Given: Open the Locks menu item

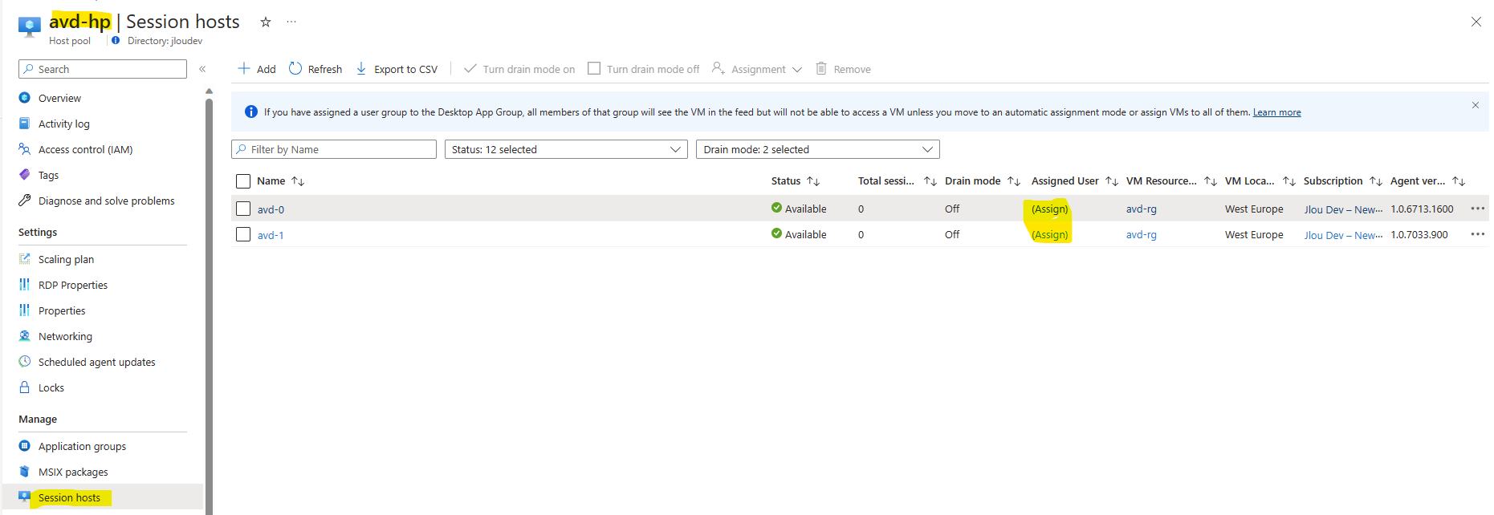Looking at the screenshot, I should pyautogui.click(x=51, y=387).
